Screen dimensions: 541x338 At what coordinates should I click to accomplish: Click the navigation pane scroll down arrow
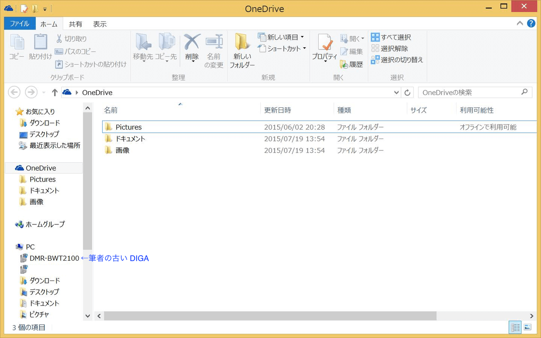[x=87, y=316]
